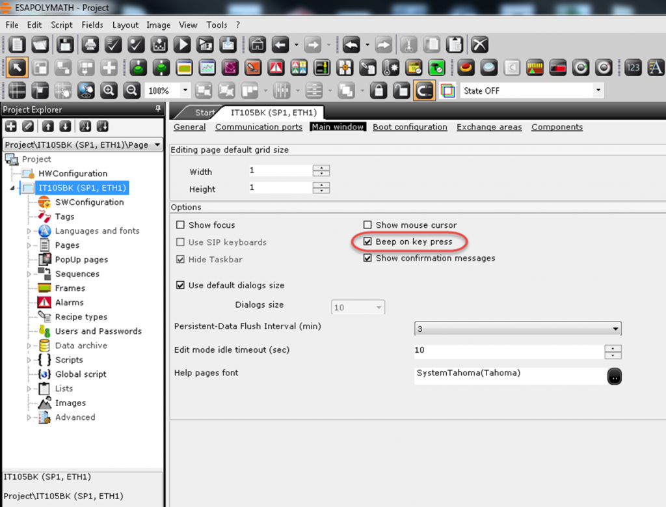666x507 pixels.
Task: Click the plus add icon in Project Explorer
Action: coord(10,126)
